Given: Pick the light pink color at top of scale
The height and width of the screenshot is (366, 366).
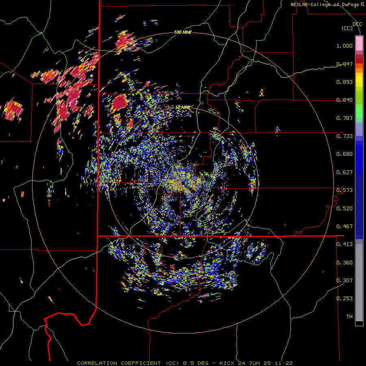Looking at the screenshot, I should [359, 43].
